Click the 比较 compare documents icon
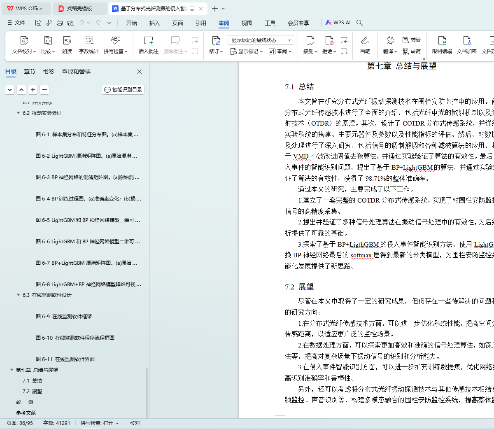This screenshot has width=494, height=429. pyautogui.click(x=48, y=45)
